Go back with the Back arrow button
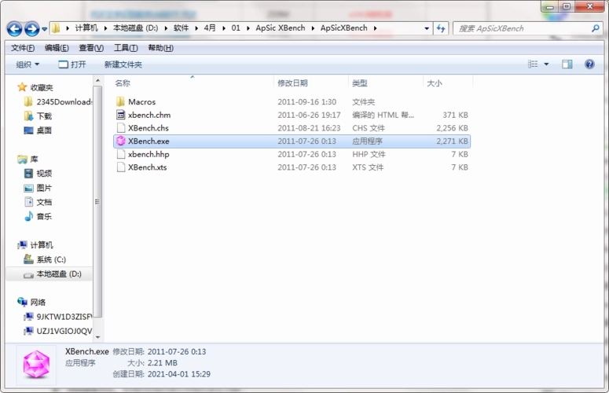Viewport: 609px width, 393px height. (x=14, y=29)
